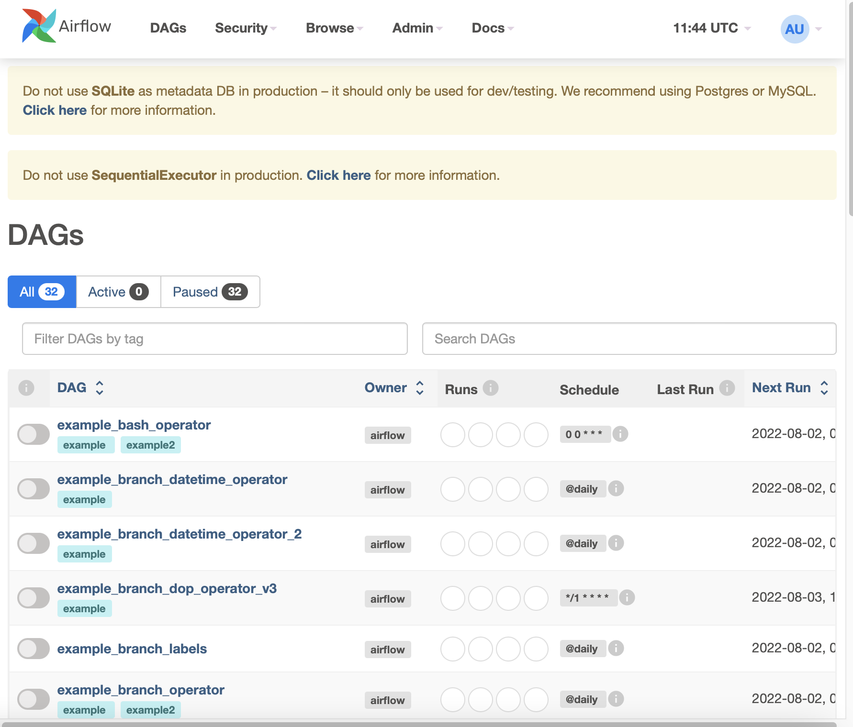Click example2 tag under example_branch_operator
The height and width of the screenshot is (727, 853).
(151, 710)
